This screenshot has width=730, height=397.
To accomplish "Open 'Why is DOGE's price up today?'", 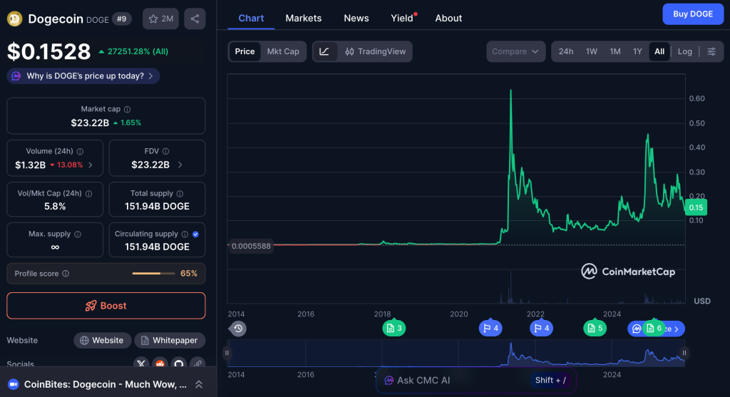I will coord(83,76).
